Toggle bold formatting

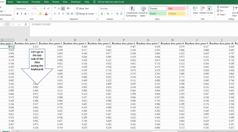pos(17,14)
